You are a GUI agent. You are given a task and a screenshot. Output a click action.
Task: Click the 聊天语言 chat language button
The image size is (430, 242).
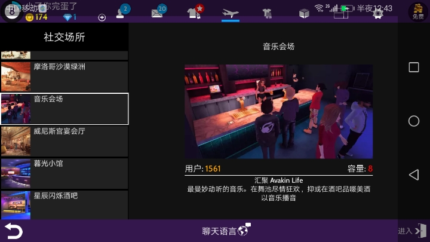click(225, 231)
